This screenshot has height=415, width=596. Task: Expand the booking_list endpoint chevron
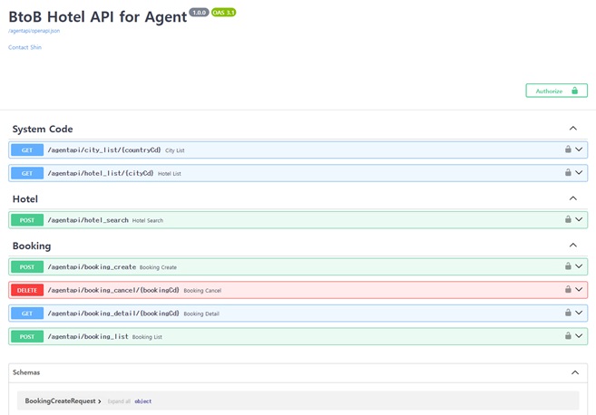(x=579, y=335)
